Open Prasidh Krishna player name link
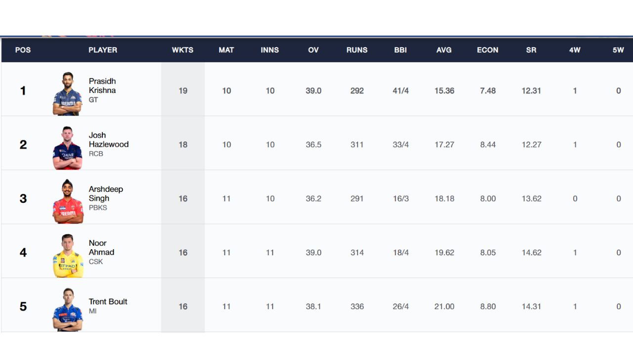Screen dimensions: 633x356 point(102,86)
